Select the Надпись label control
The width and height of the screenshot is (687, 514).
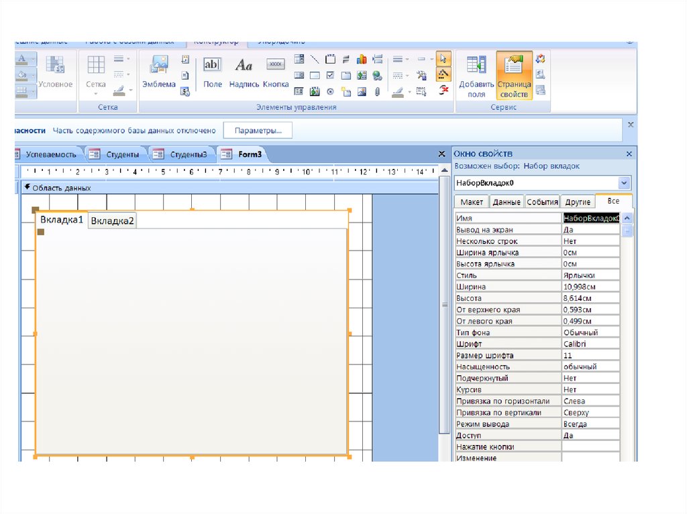click(244, 71)
